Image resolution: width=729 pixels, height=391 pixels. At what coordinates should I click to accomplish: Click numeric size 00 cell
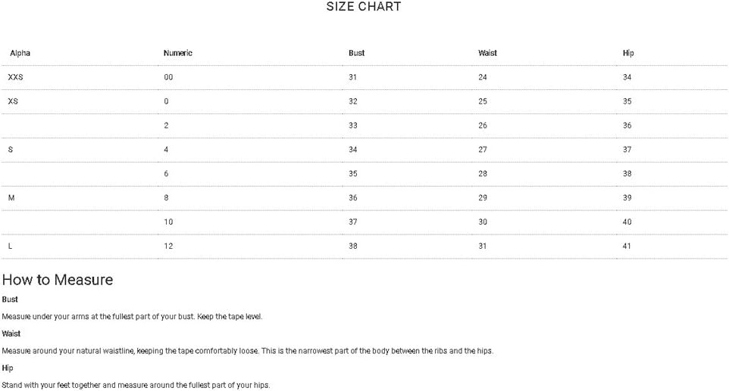[x=168, y=77]
